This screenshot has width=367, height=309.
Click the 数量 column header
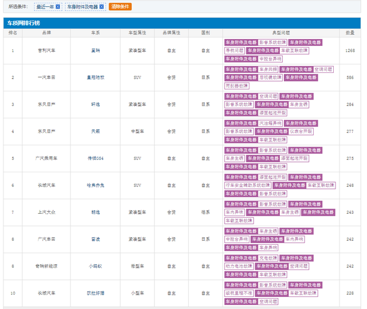[x=350, y=33]
